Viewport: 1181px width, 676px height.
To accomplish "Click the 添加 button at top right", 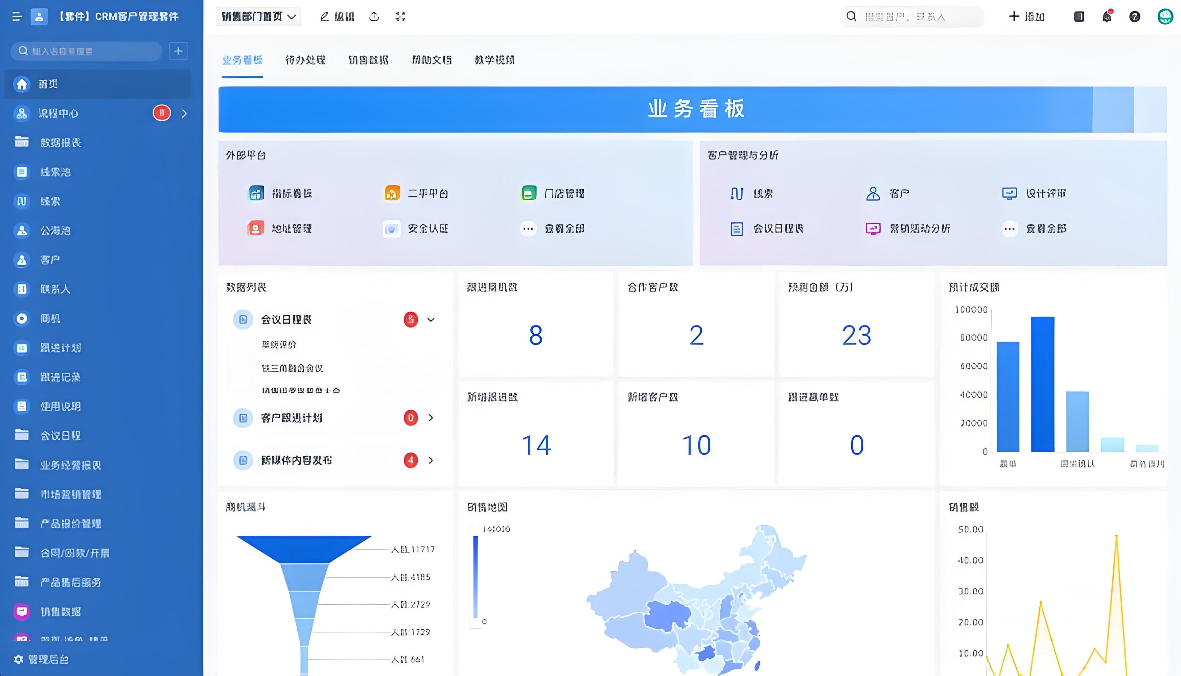I will coord(1027,16).
